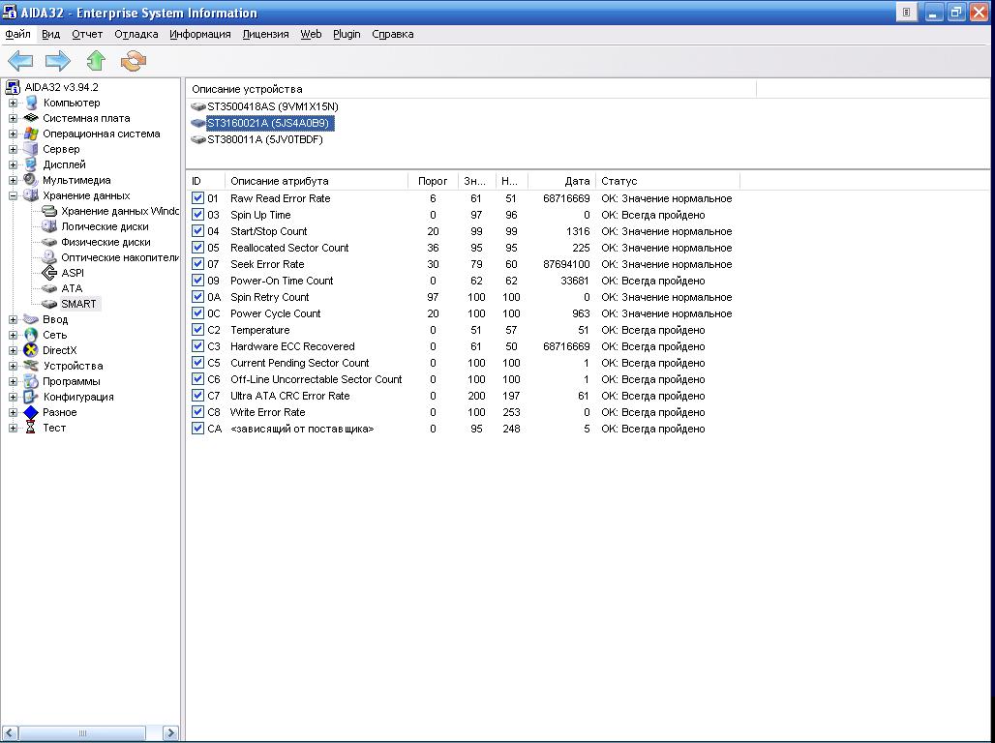Uncheck the Power-On Time Count checkbox
The height and width of the screenshot is (743, 995).
coord(198,281)
